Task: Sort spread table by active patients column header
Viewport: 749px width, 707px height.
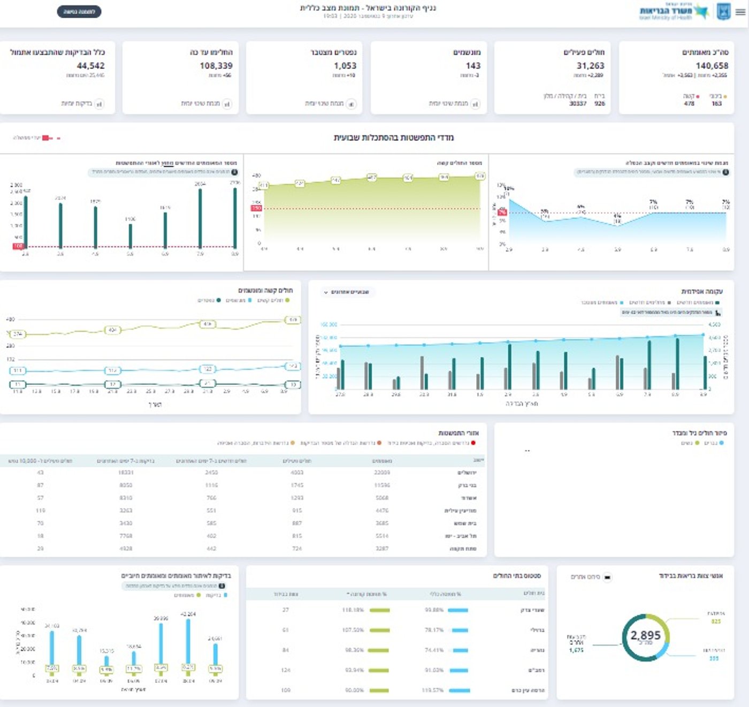Action: click(x=297, y=461)
